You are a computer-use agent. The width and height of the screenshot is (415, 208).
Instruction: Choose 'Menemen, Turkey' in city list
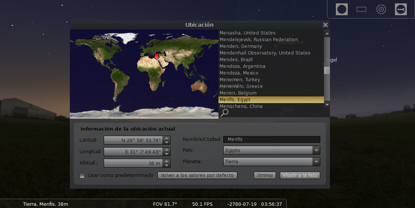pyautogui.click(x=240, y=80)
